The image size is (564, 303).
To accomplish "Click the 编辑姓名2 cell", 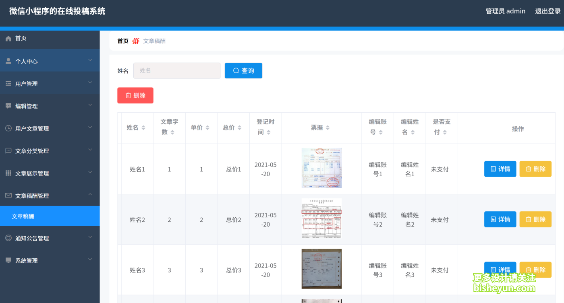I will pyautogui.click(x=410, y=220).
